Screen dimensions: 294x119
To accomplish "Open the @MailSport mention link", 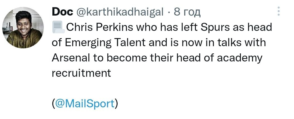I will (85, 104).
